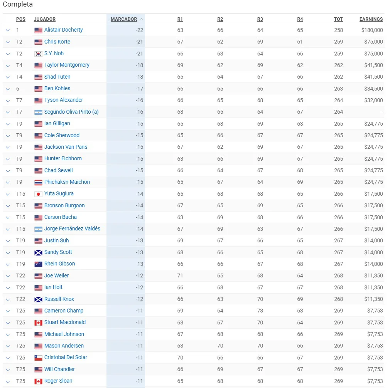Click the Japan flag beside Yuta Sugiura
Image resolution: width=390 pixels, height=388 pixels.
click(x=38, y=194)
